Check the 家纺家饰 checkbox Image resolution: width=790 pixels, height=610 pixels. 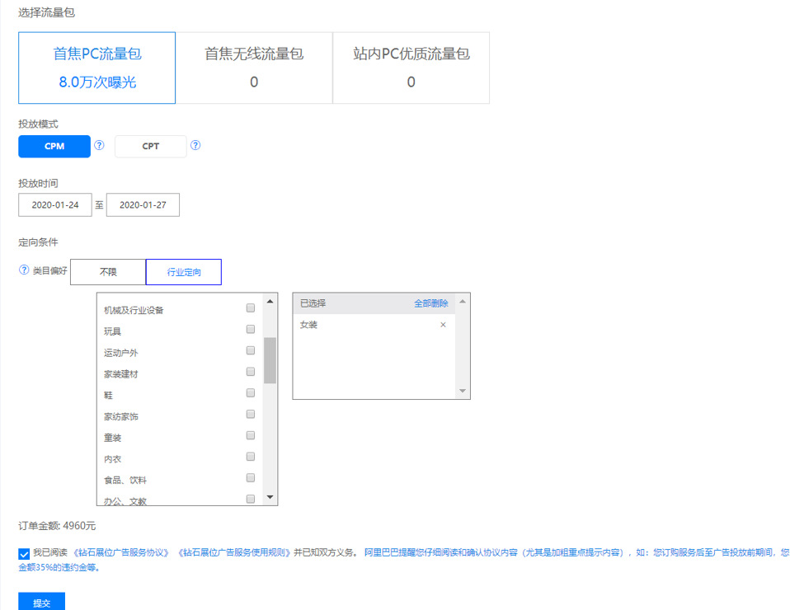point(251,414)
